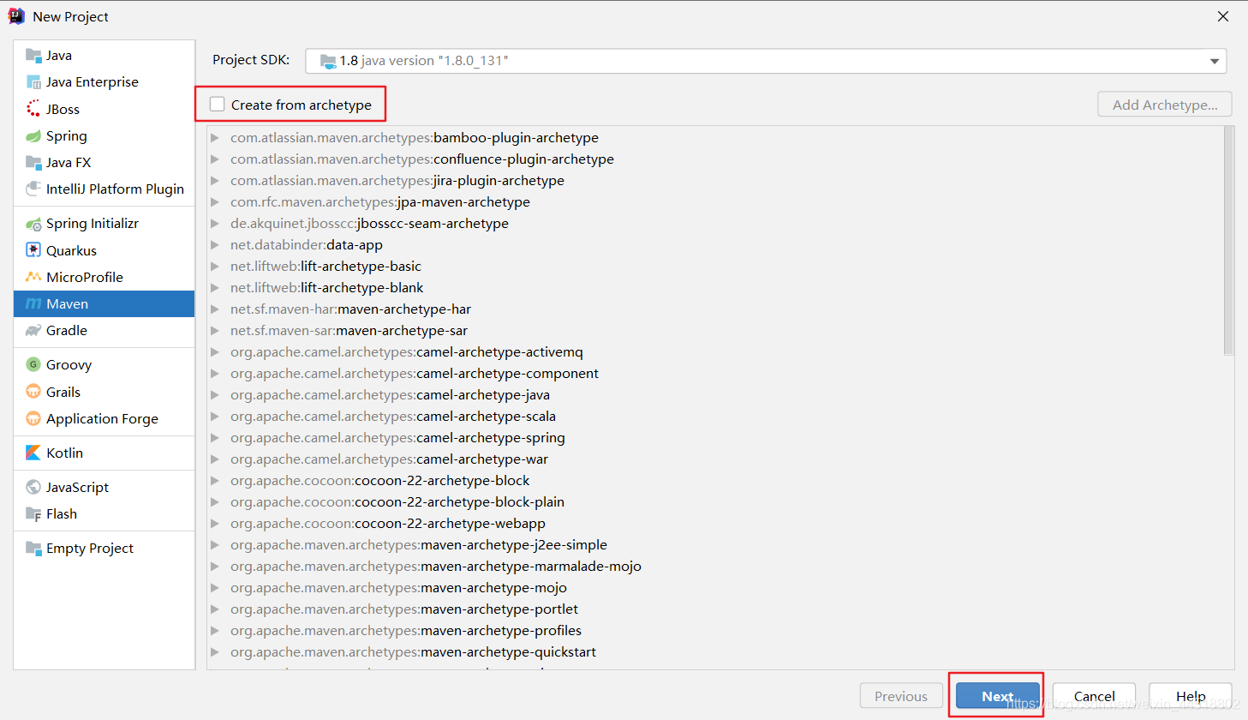
Task: Click the Spring green leaf icon
Action: (33, 136)
